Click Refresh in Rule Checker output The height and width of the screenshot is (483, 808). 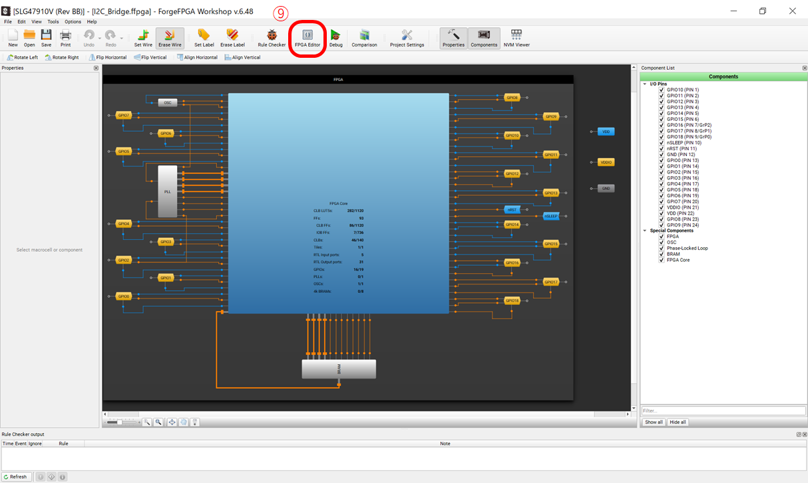tap(15, 476)
